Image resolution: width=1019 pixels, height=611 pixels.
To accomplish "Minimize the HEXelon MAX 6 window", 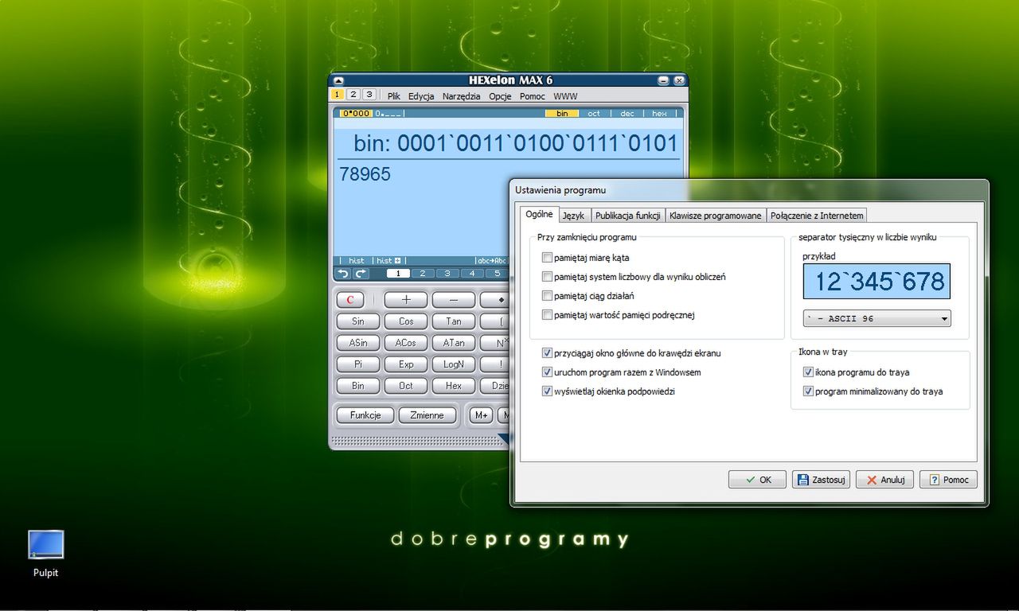I will point(663,80).
